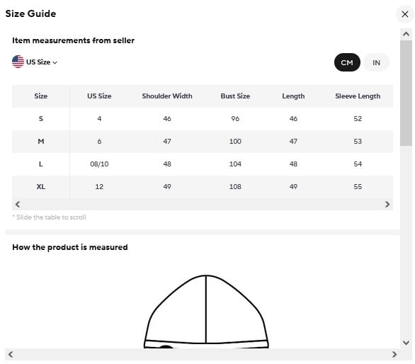415x364 pixels.
Task: Click the vertical scrollbar down arrow
Action: 406,343
